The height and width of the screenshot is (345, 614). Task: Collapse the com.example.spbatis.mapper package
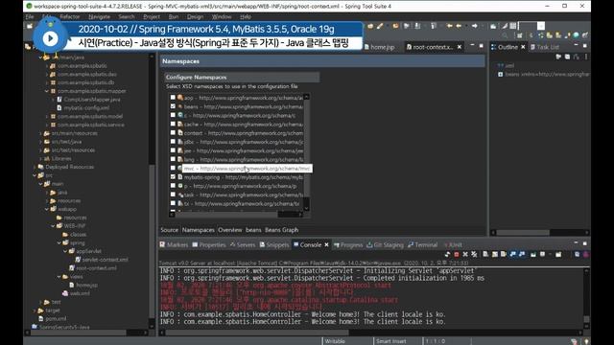point(47,91)
